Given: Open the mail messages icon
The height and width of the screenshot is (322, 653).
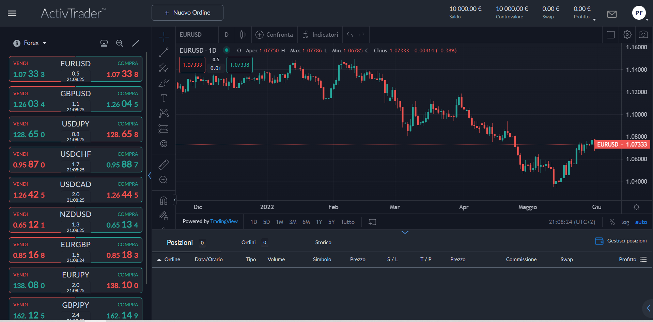Looking at the screenshot, I should [x=612, y=14].
